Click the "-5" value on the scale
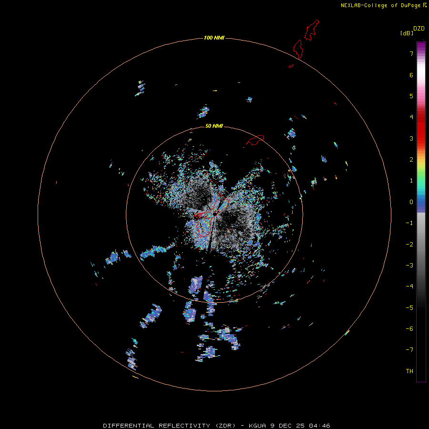The image size is (429, 429). (409, 308)
